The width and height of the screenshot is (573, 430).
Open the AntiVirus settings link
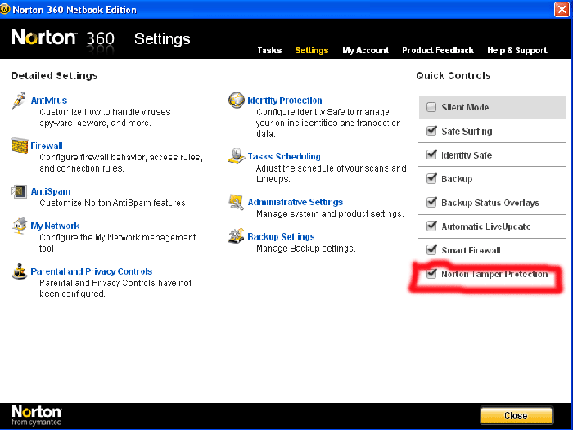(x=49, y=101)
